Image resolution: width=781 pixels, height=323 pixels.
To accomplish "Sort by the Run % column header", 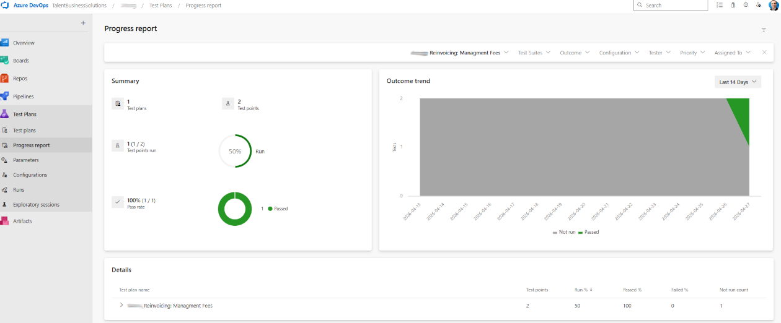I will (583, 290).
